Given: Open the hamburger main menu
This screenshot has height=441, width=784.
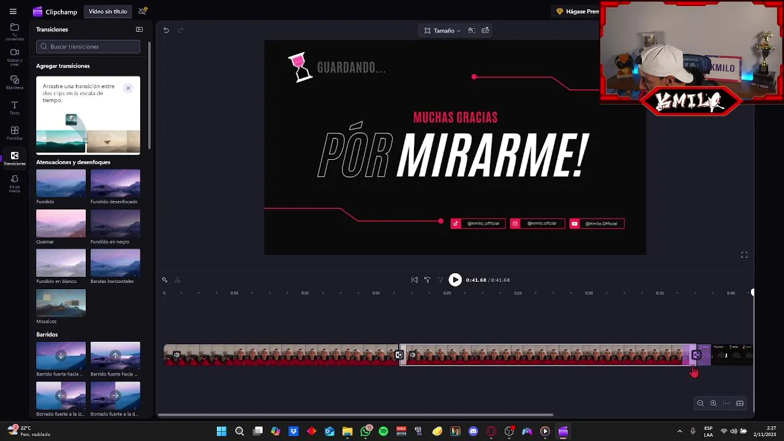Looking at the screenshot, I should [13, 12].
